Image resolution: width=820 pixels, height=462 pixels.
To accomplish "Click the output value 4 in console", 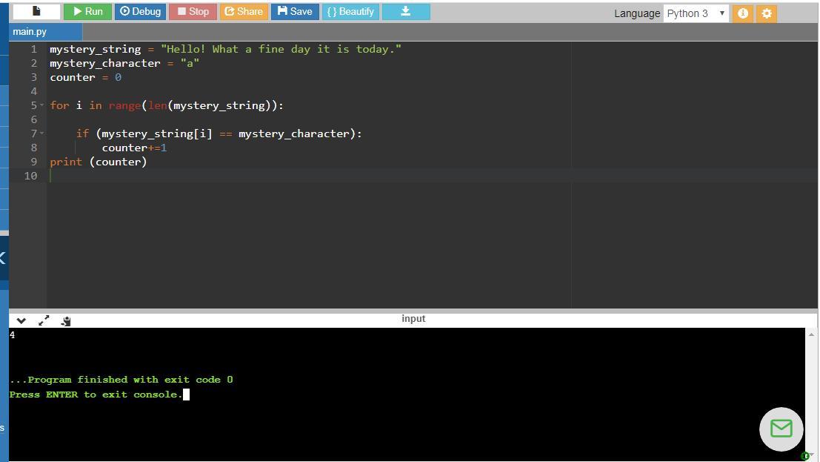I will [x=12, y=335].
